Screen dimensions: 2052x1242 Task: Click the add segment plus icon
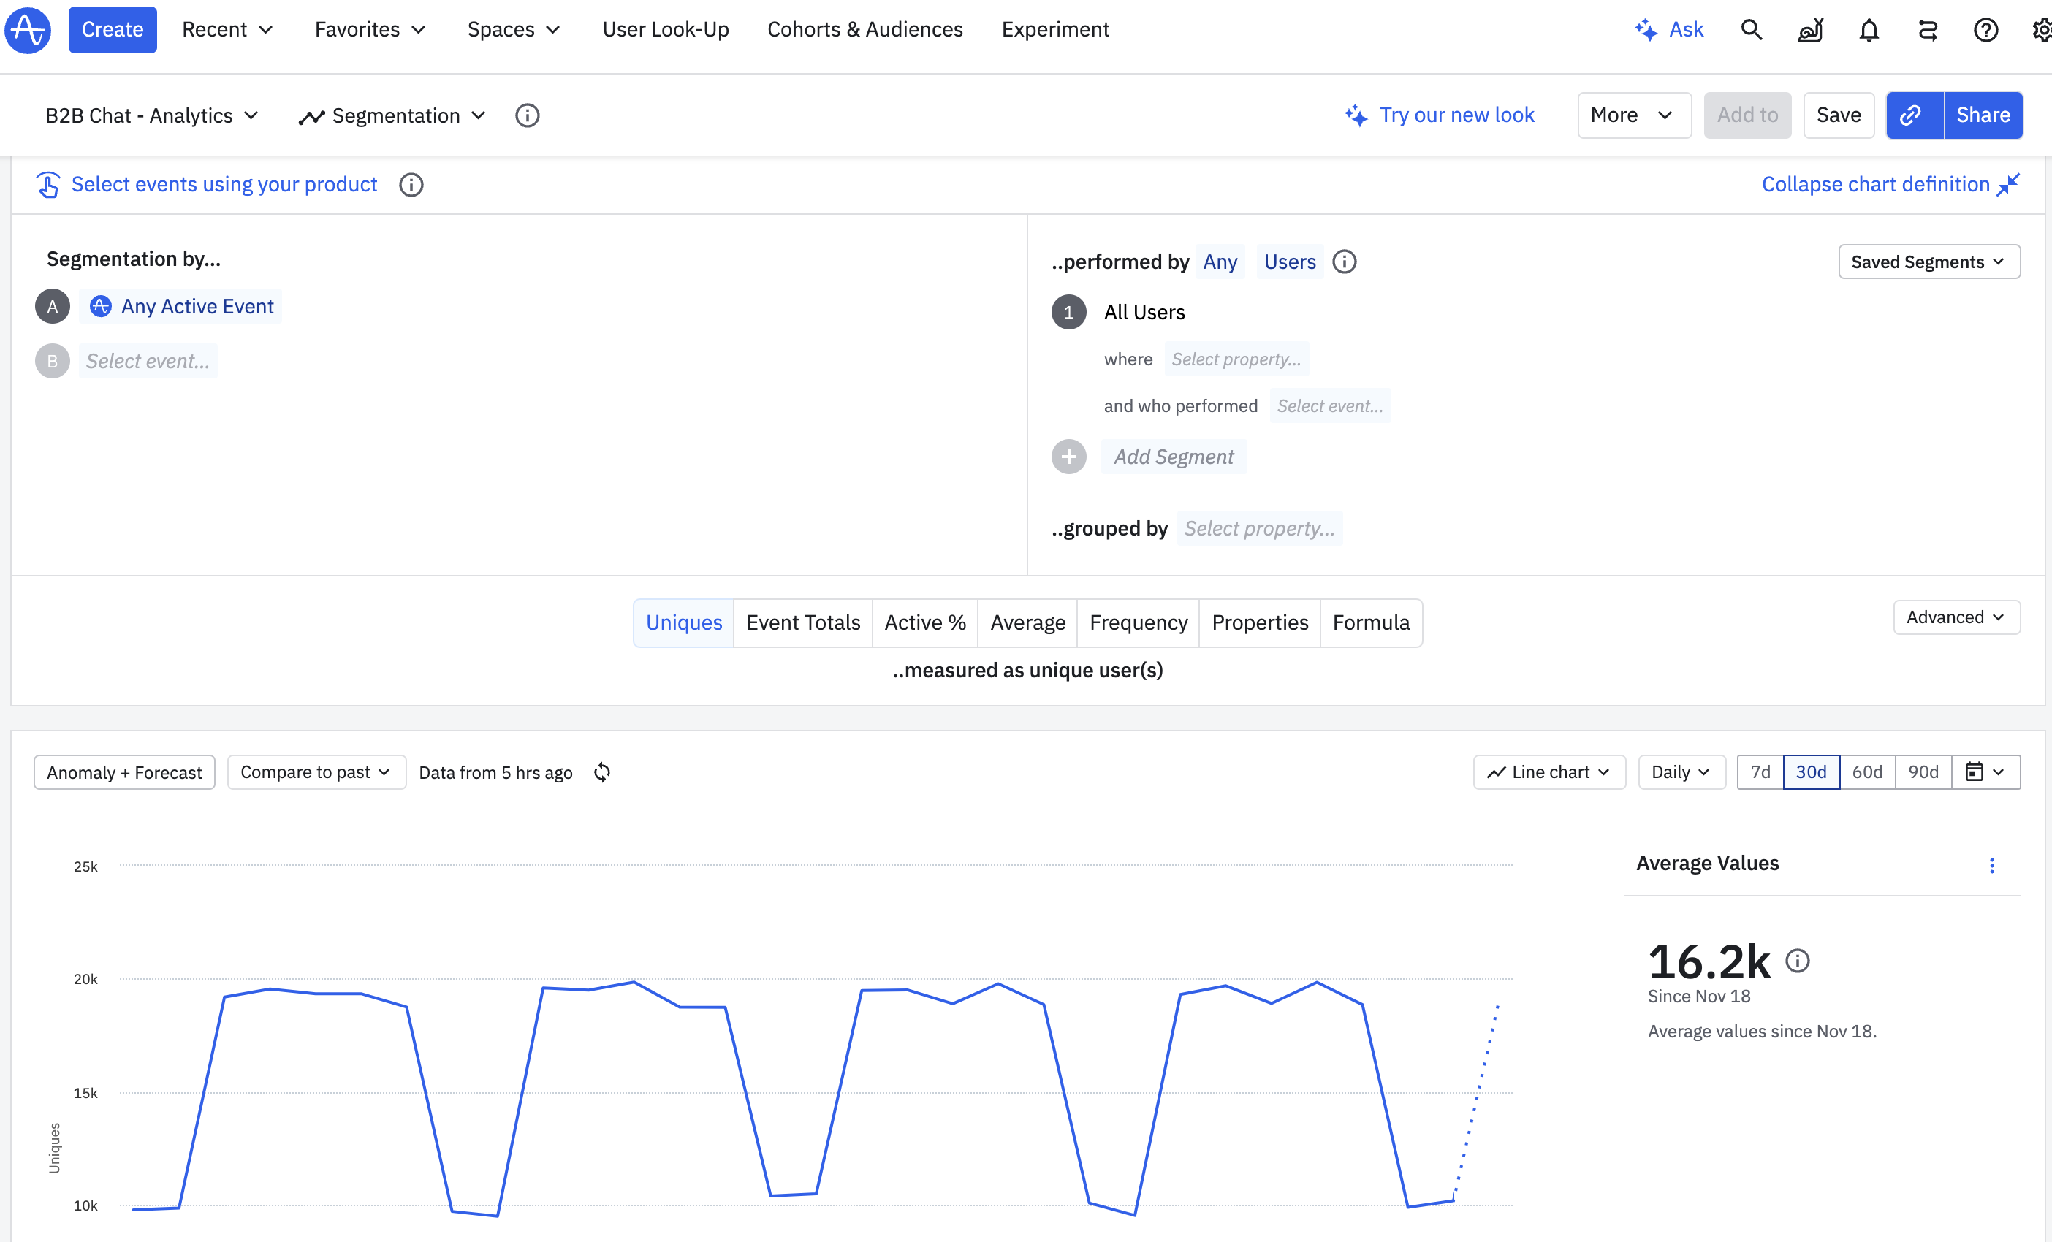tap(1068, 457)
